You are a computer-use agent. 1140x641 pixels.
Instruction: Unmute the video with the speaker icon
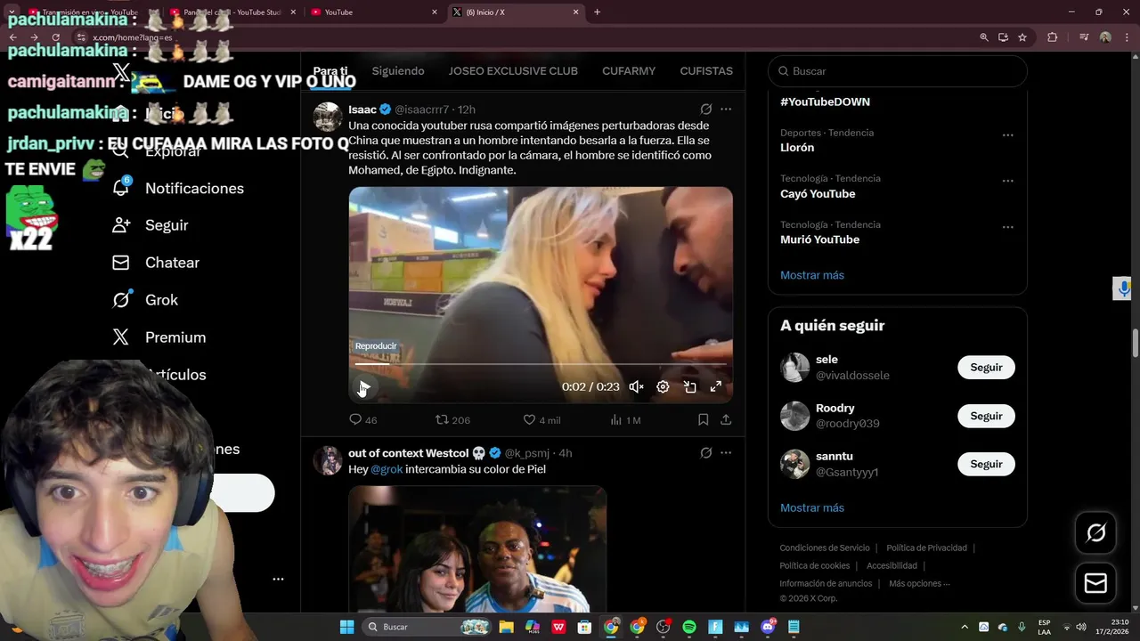(x=636, y=386)
